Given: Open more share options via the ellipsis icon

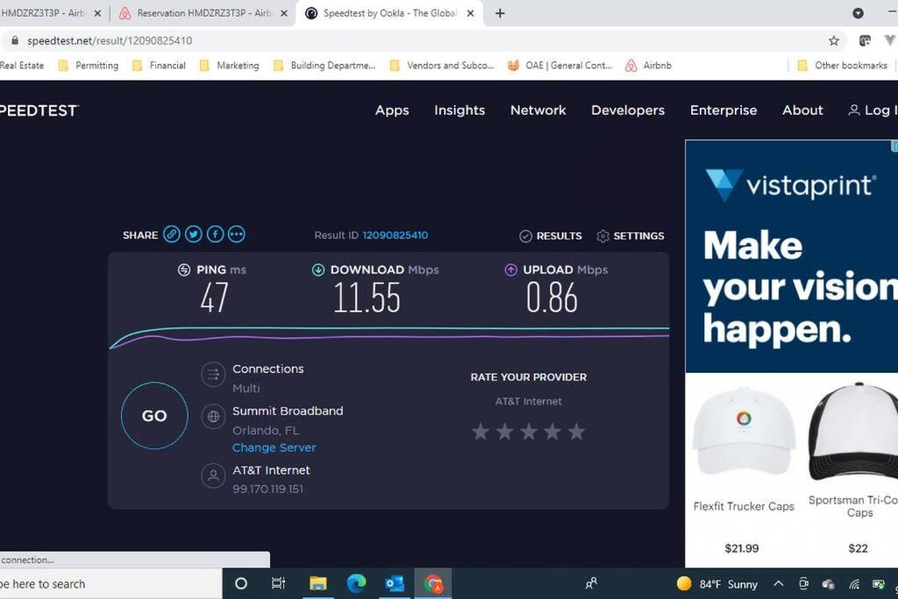Looking at the screenshot, I should point(237,234).
